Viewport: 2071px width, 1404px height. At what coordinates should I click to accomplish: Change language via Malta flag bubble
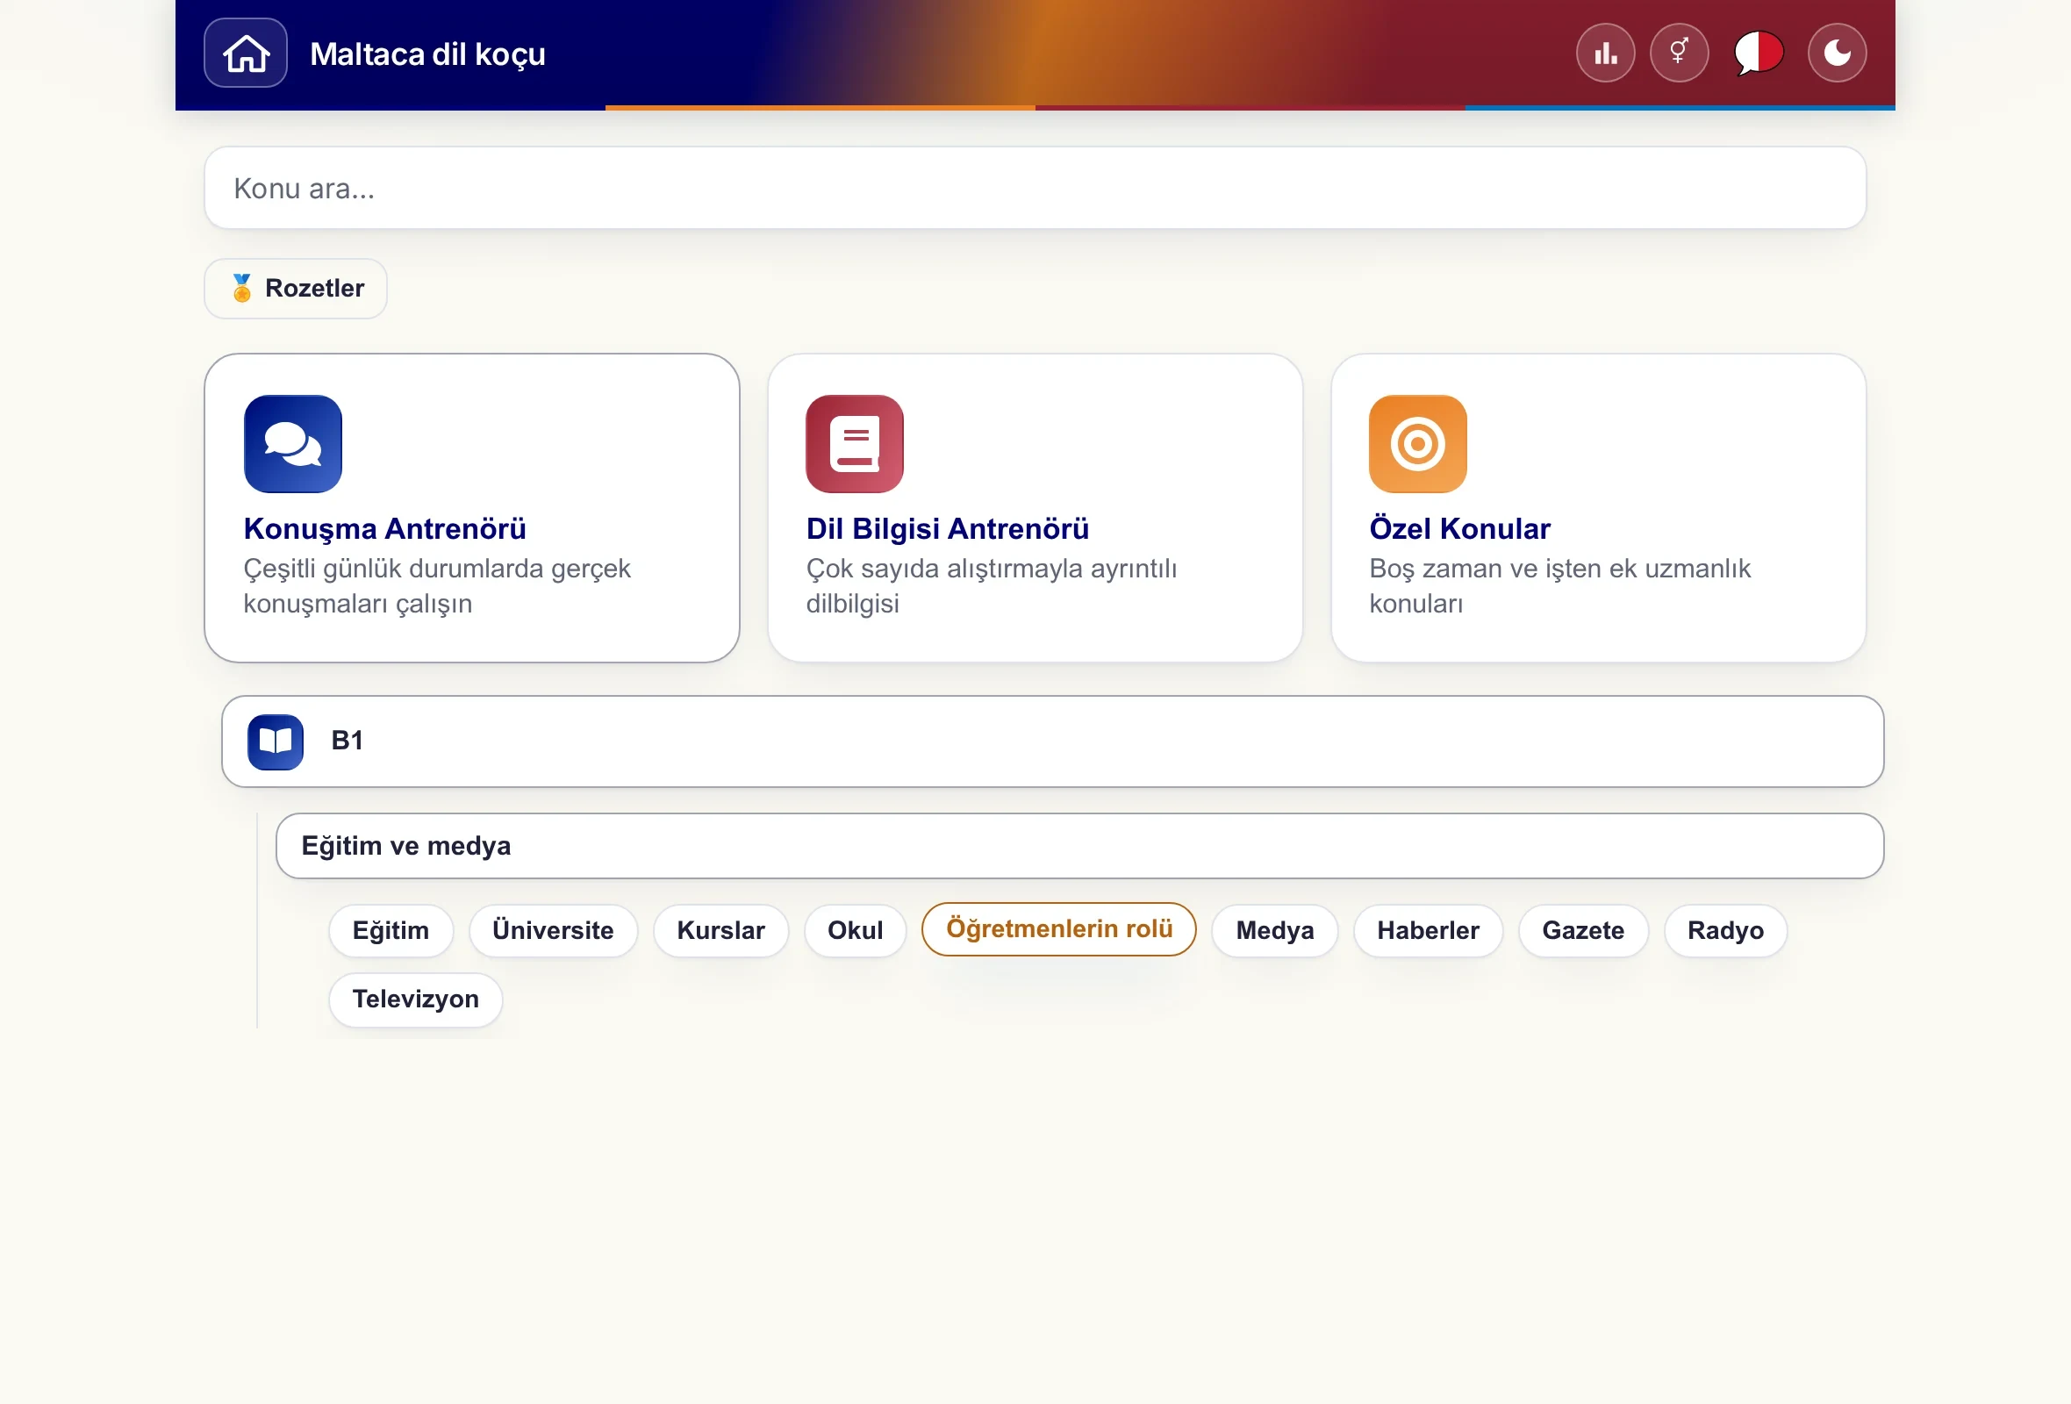coord(1759,54)
